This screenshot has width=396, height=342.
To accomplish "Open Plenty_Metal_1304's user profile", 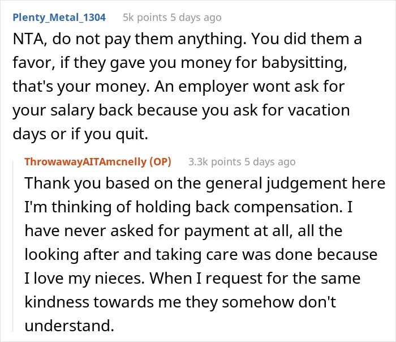I will 59,18.
